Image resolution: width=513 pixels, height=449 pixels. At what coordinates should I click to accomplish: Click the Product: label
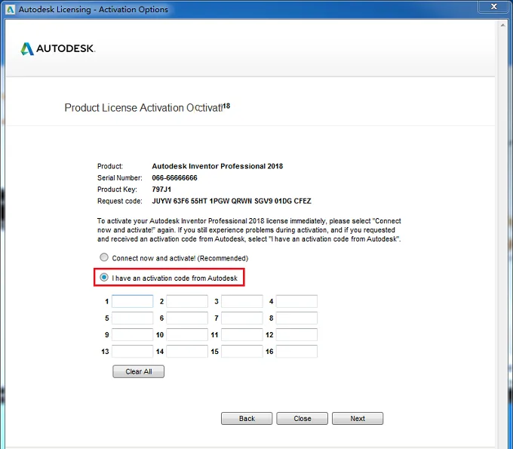(110, 166)
